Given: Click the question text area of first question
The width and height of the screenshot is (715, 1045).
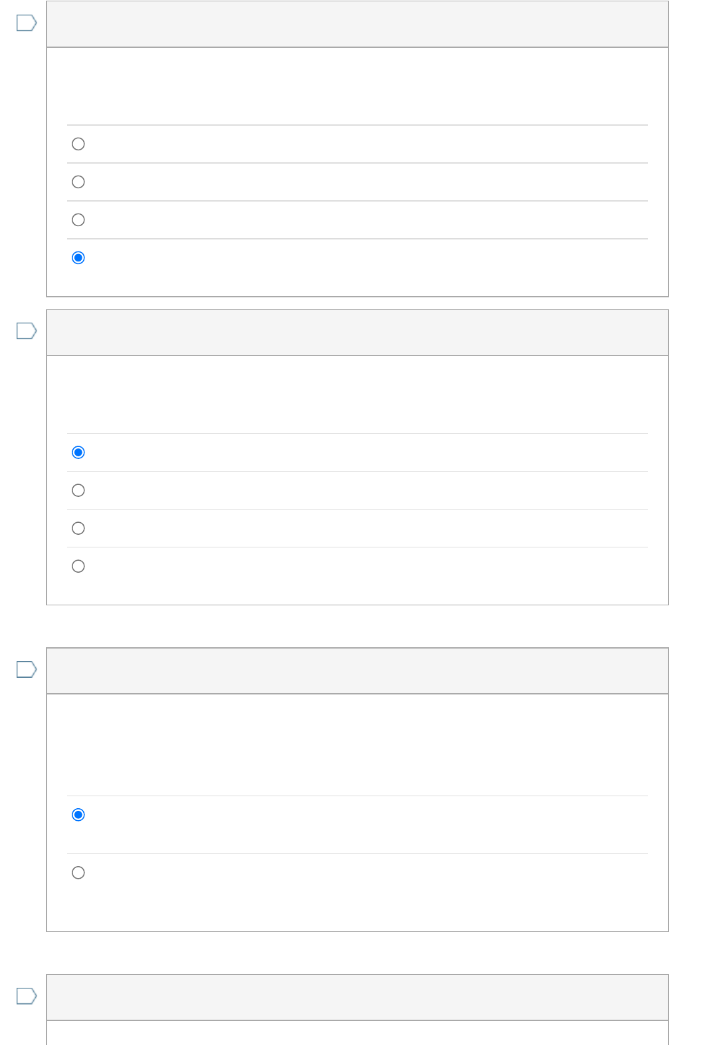Looking at the screenshot, I should point(357,86).
